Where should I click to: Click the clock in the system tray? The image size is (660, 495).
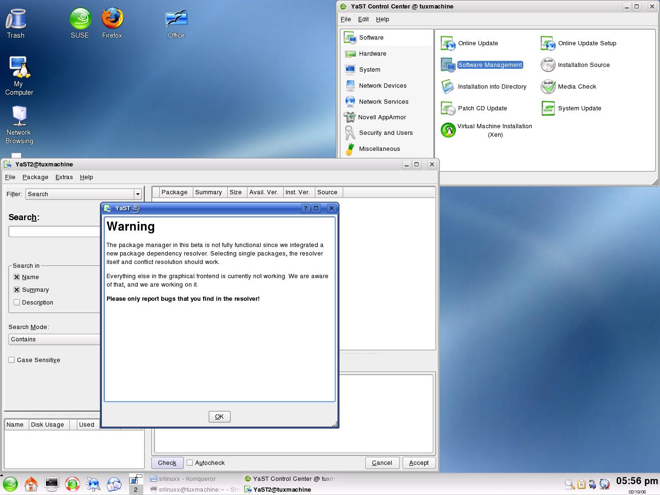pyautogui.click(x=637, y=481)
